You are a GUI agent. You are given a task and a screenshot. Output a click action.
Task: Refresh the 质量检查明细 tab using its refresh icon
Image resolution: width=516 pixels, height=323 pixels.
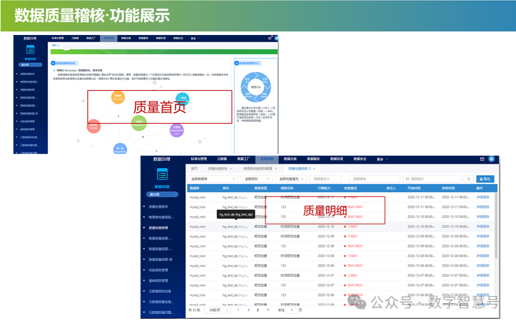coord(309,170)
